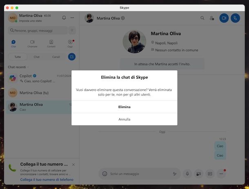Click the video message icon

tap(199, 174)
